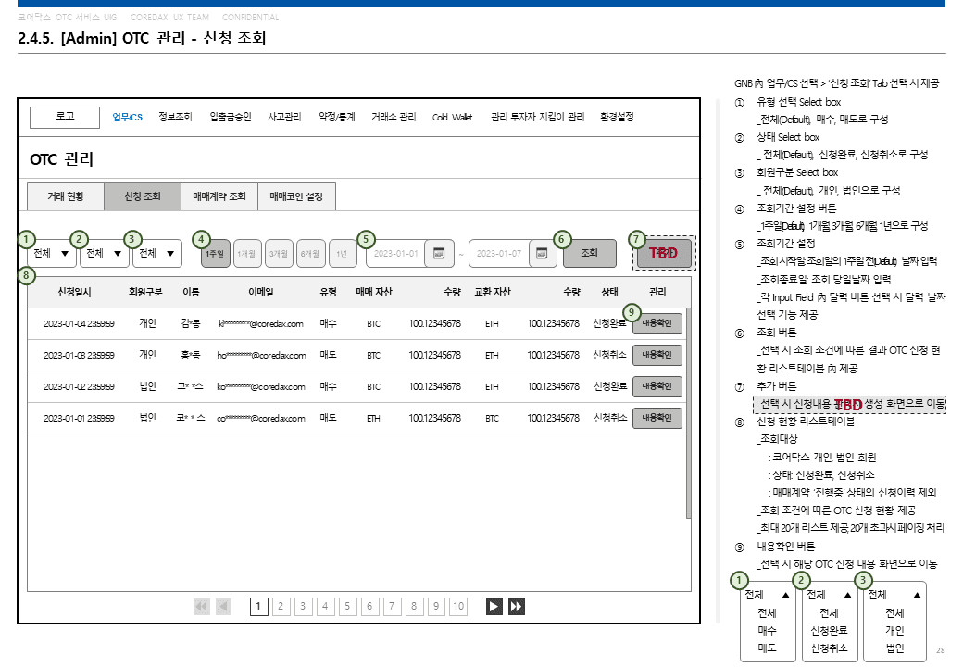Collapse the expanded 유형 dropdown example
The width and height of the screenshot is (963, 667).
coord(785,595)
